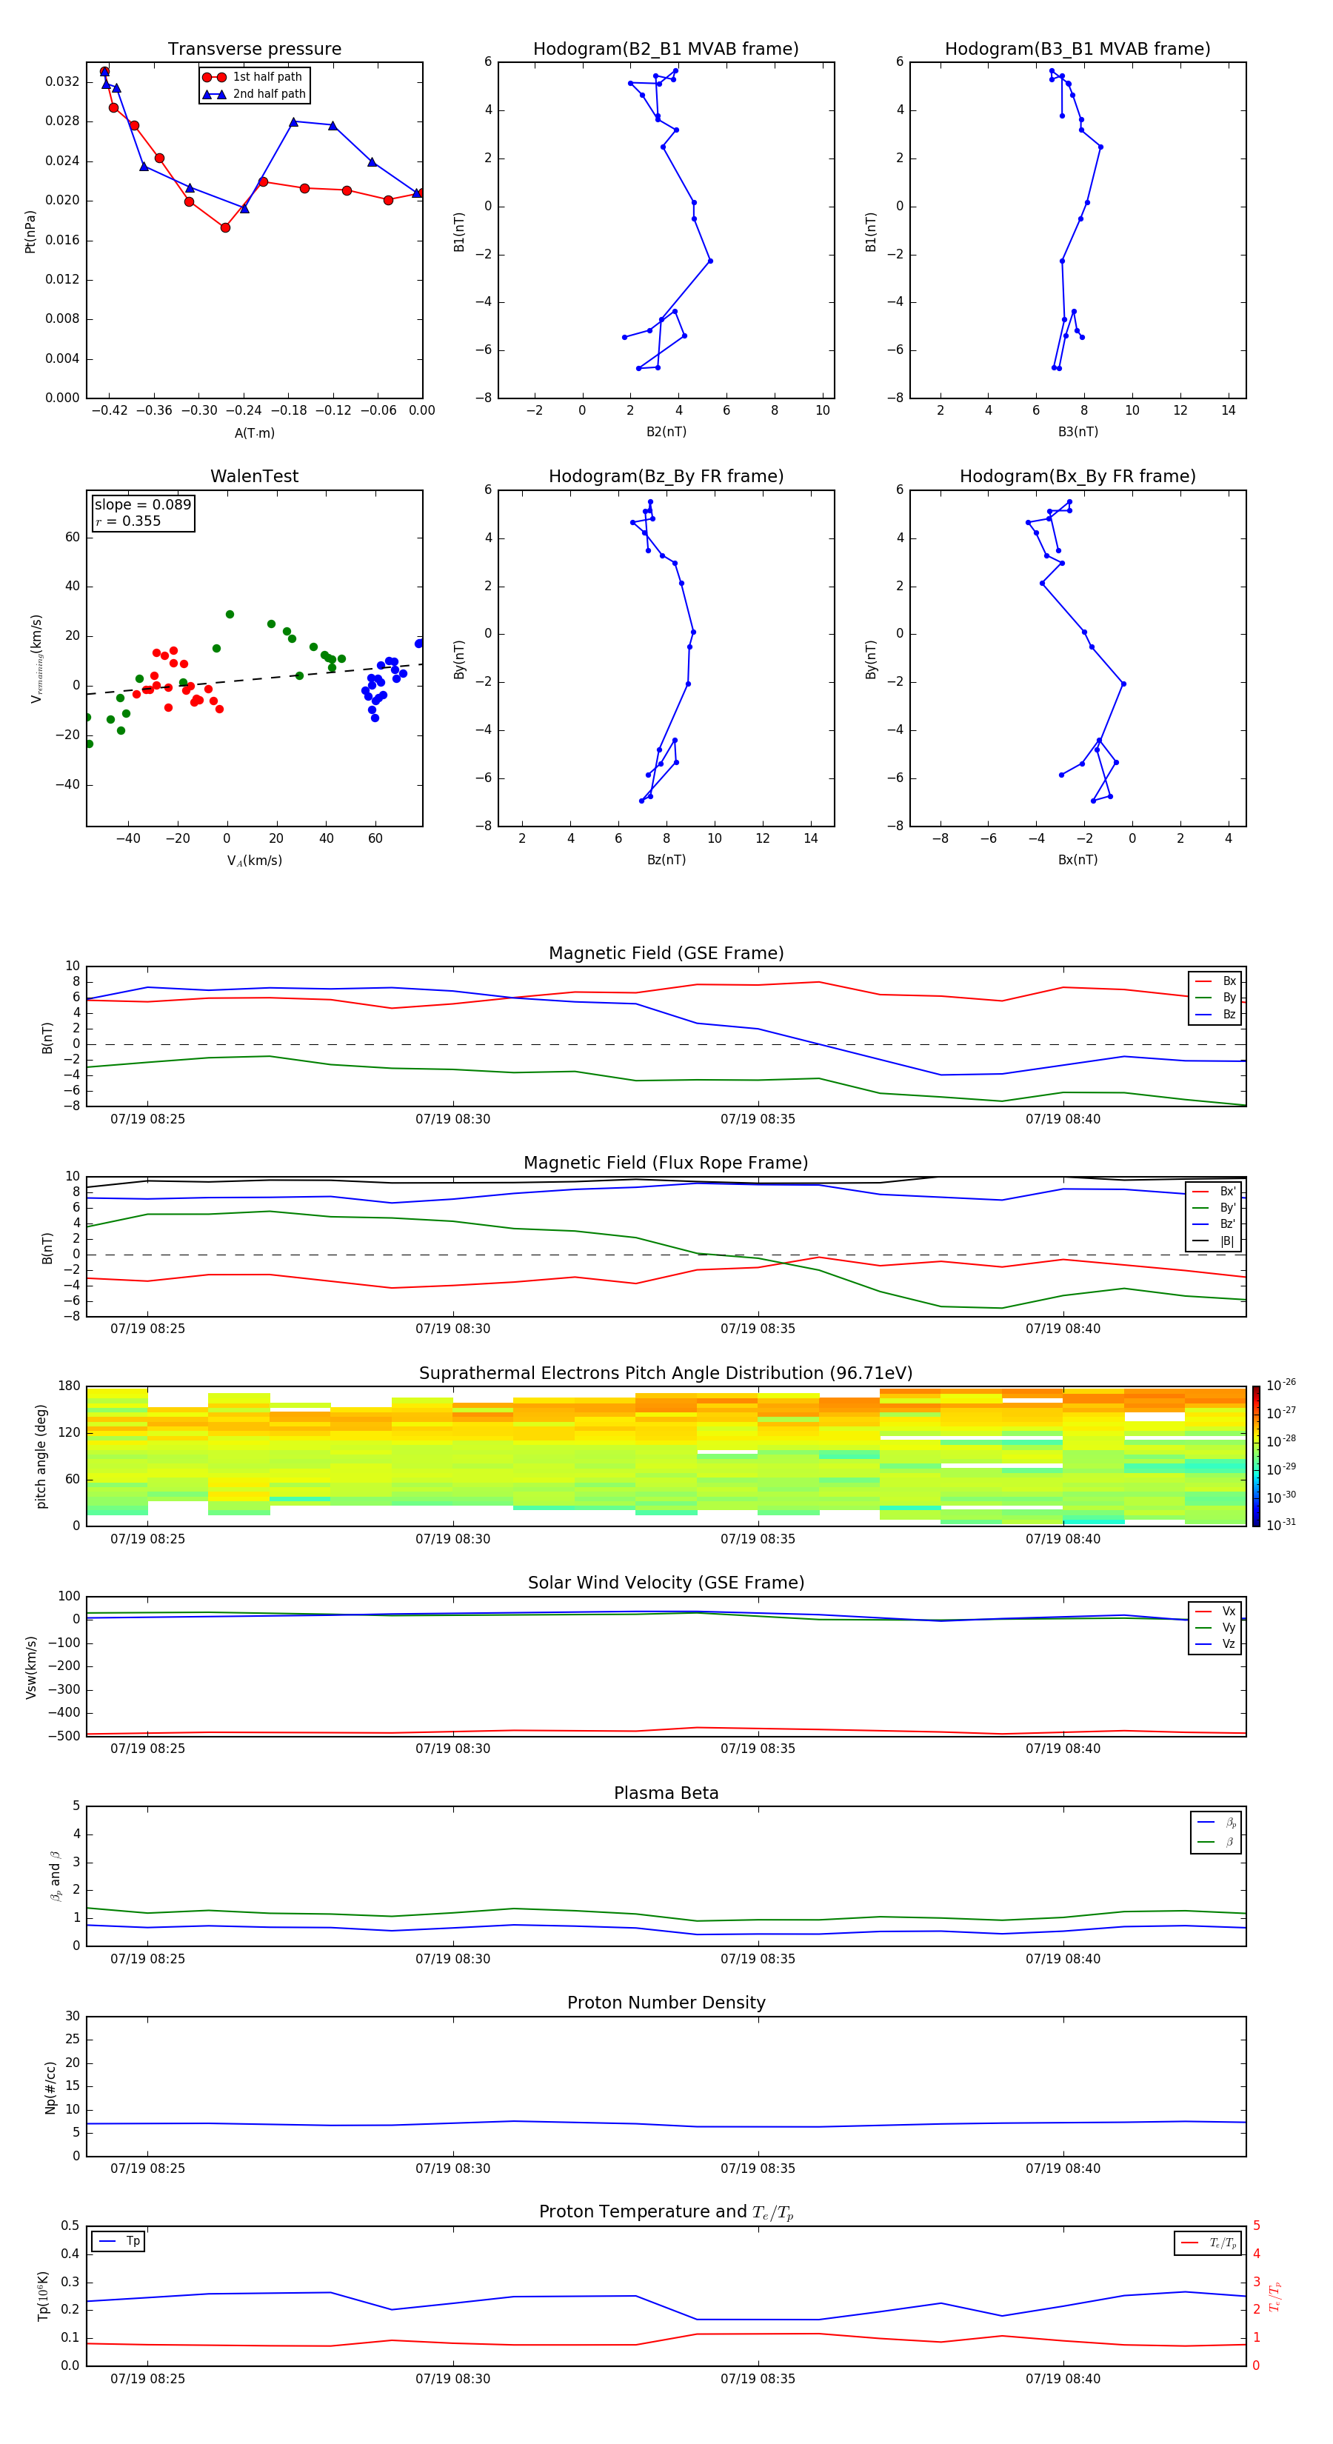
Task: Click 'By' legend entry in GSE magnetic field
Action: click(1215, 997)
